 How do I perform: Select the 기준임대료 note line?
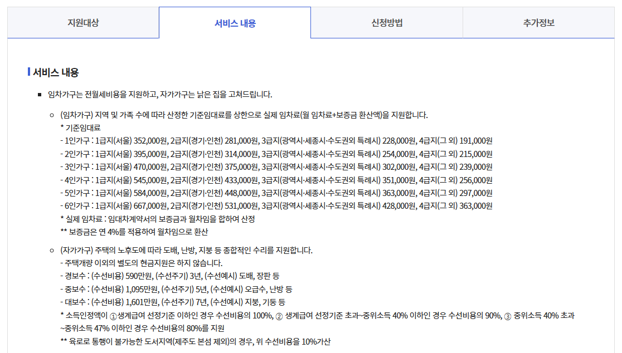(x=81, y=127)
